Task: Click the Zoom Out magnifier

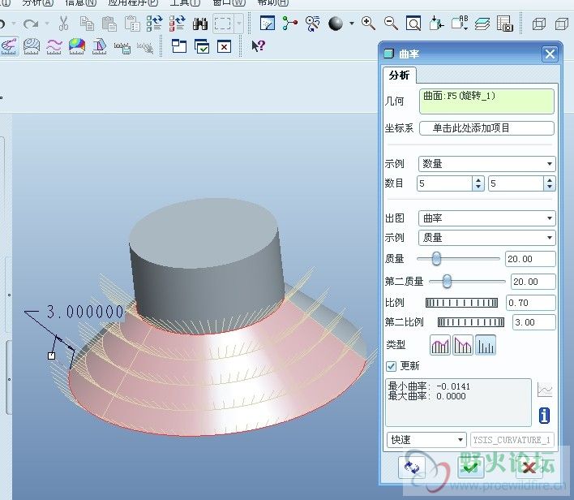Action: pos(391,23)
